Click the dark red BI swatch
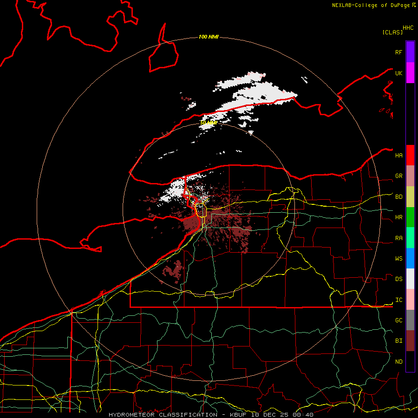418x418 pixels. tap(410, 341)
